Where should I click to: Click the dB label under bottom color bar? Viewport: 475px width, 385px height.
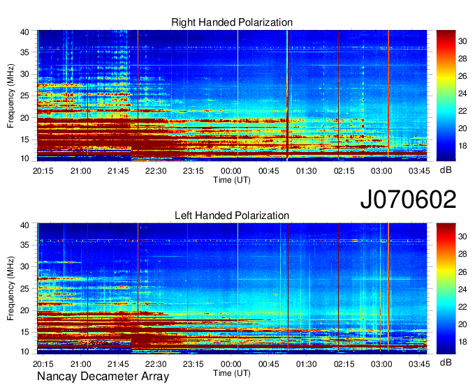coord(446,362)
